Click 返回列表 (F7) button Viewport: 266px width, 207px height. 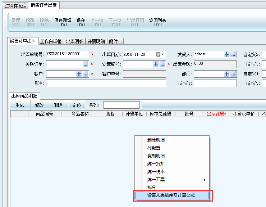(158, 22)
